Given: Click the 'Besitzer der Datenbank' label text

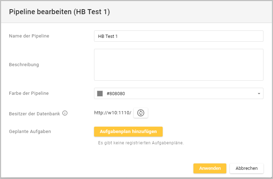Looking at the screenshot, I should click(34, 114).
